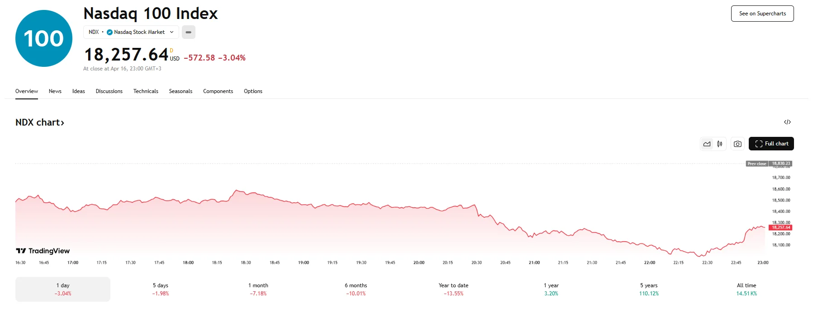This screenshot has height=313, width=813.
Task: Click the Nasdaq 100 round logo
Action: (44, 38)
